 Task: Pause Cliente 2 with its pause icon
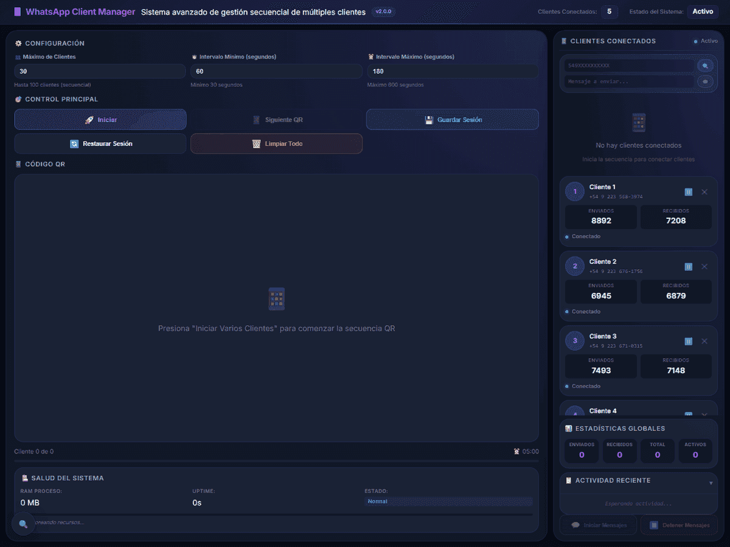click(689, 267)
